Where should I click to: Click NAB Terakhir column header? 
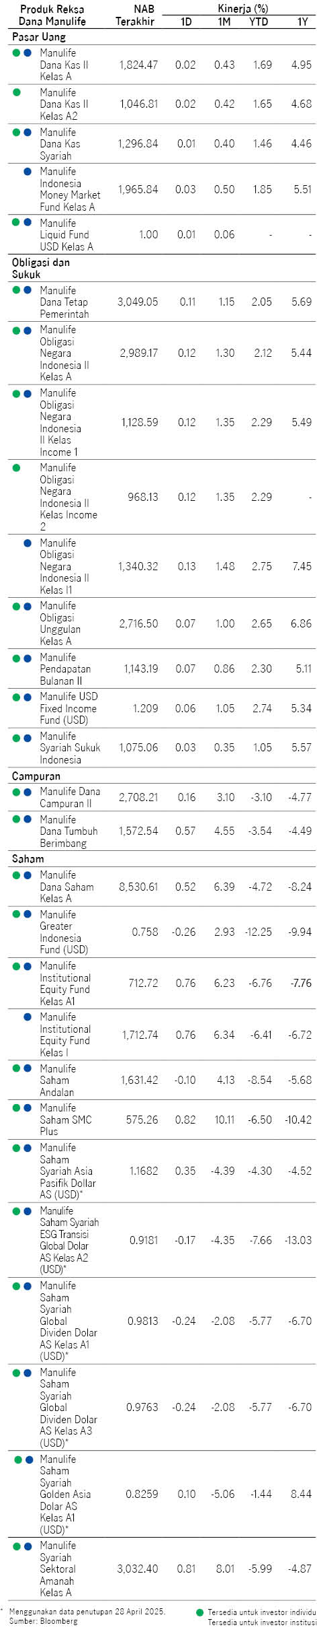(x=135, y=15)
